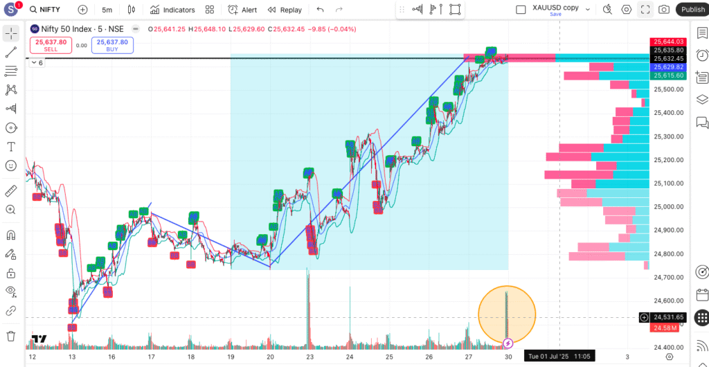This screenshot has height=367, width=709.
Task: Open Nifty 50 Index symbol title
Action: (x=82, y=29)
